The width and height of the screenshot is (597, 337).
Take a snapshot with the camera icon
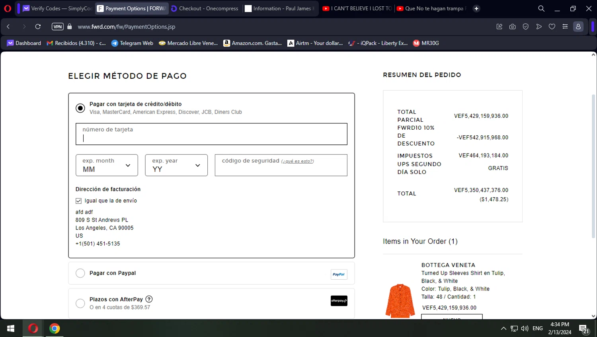click(513, 27)
